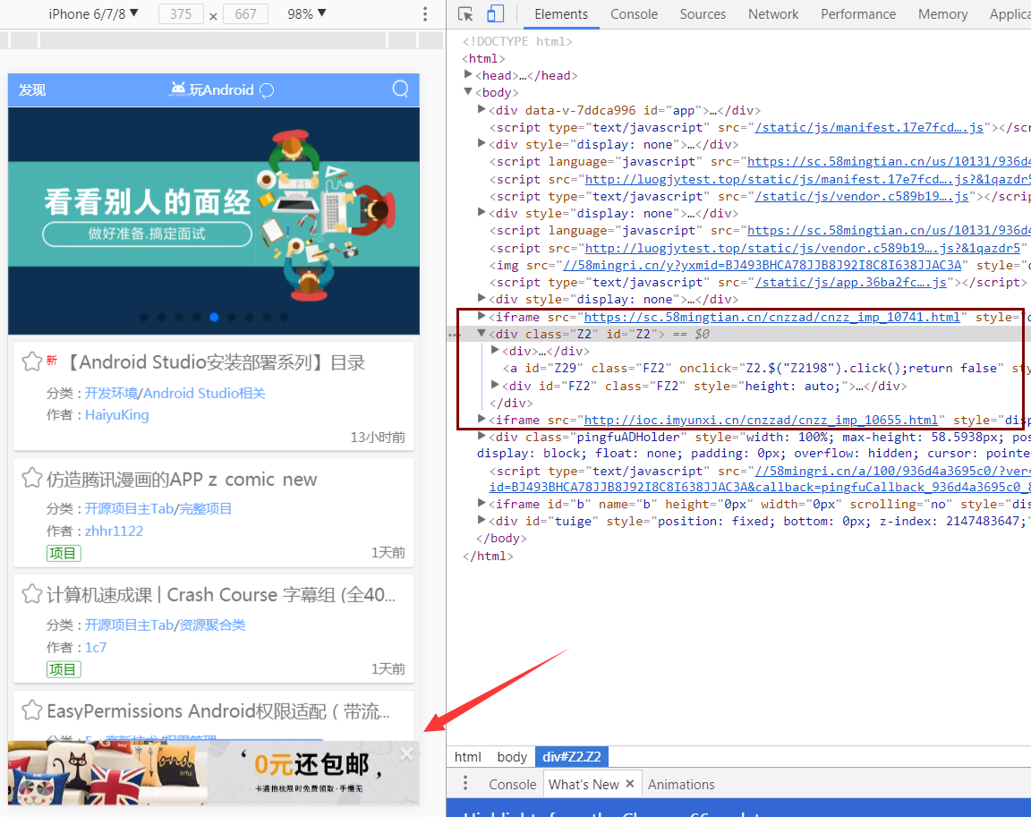
Task: Open the Sources tab
Action: 703,13
